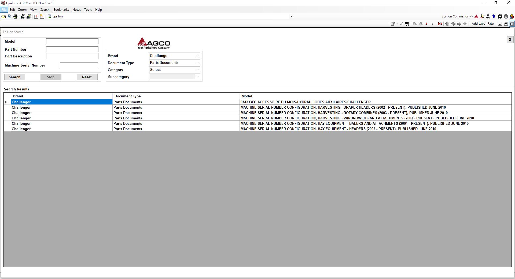The height and width of the screenshot is (279, 515).
Task: Open the File menu
Action: [4, 10]
